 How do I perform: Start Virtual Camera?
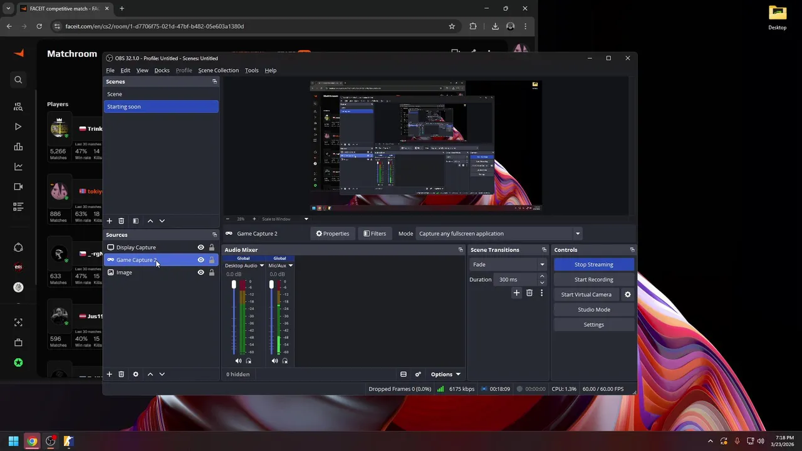click(586, 294)
